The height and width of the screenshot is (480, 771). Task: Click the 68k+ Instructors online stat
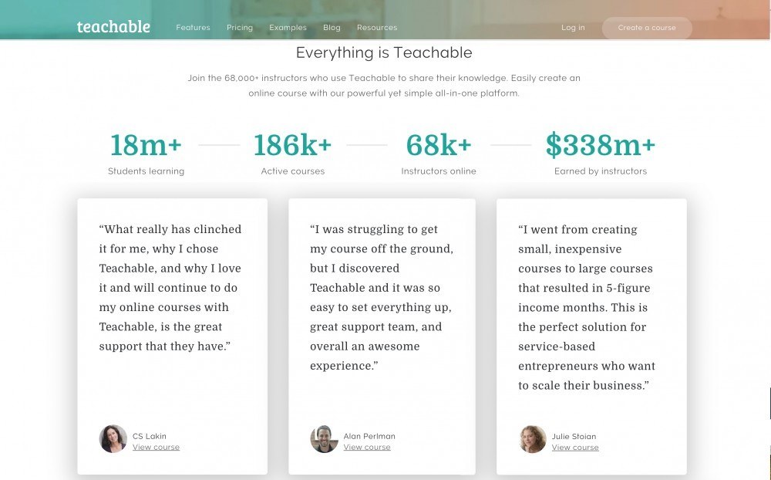(x=439, y=153)
